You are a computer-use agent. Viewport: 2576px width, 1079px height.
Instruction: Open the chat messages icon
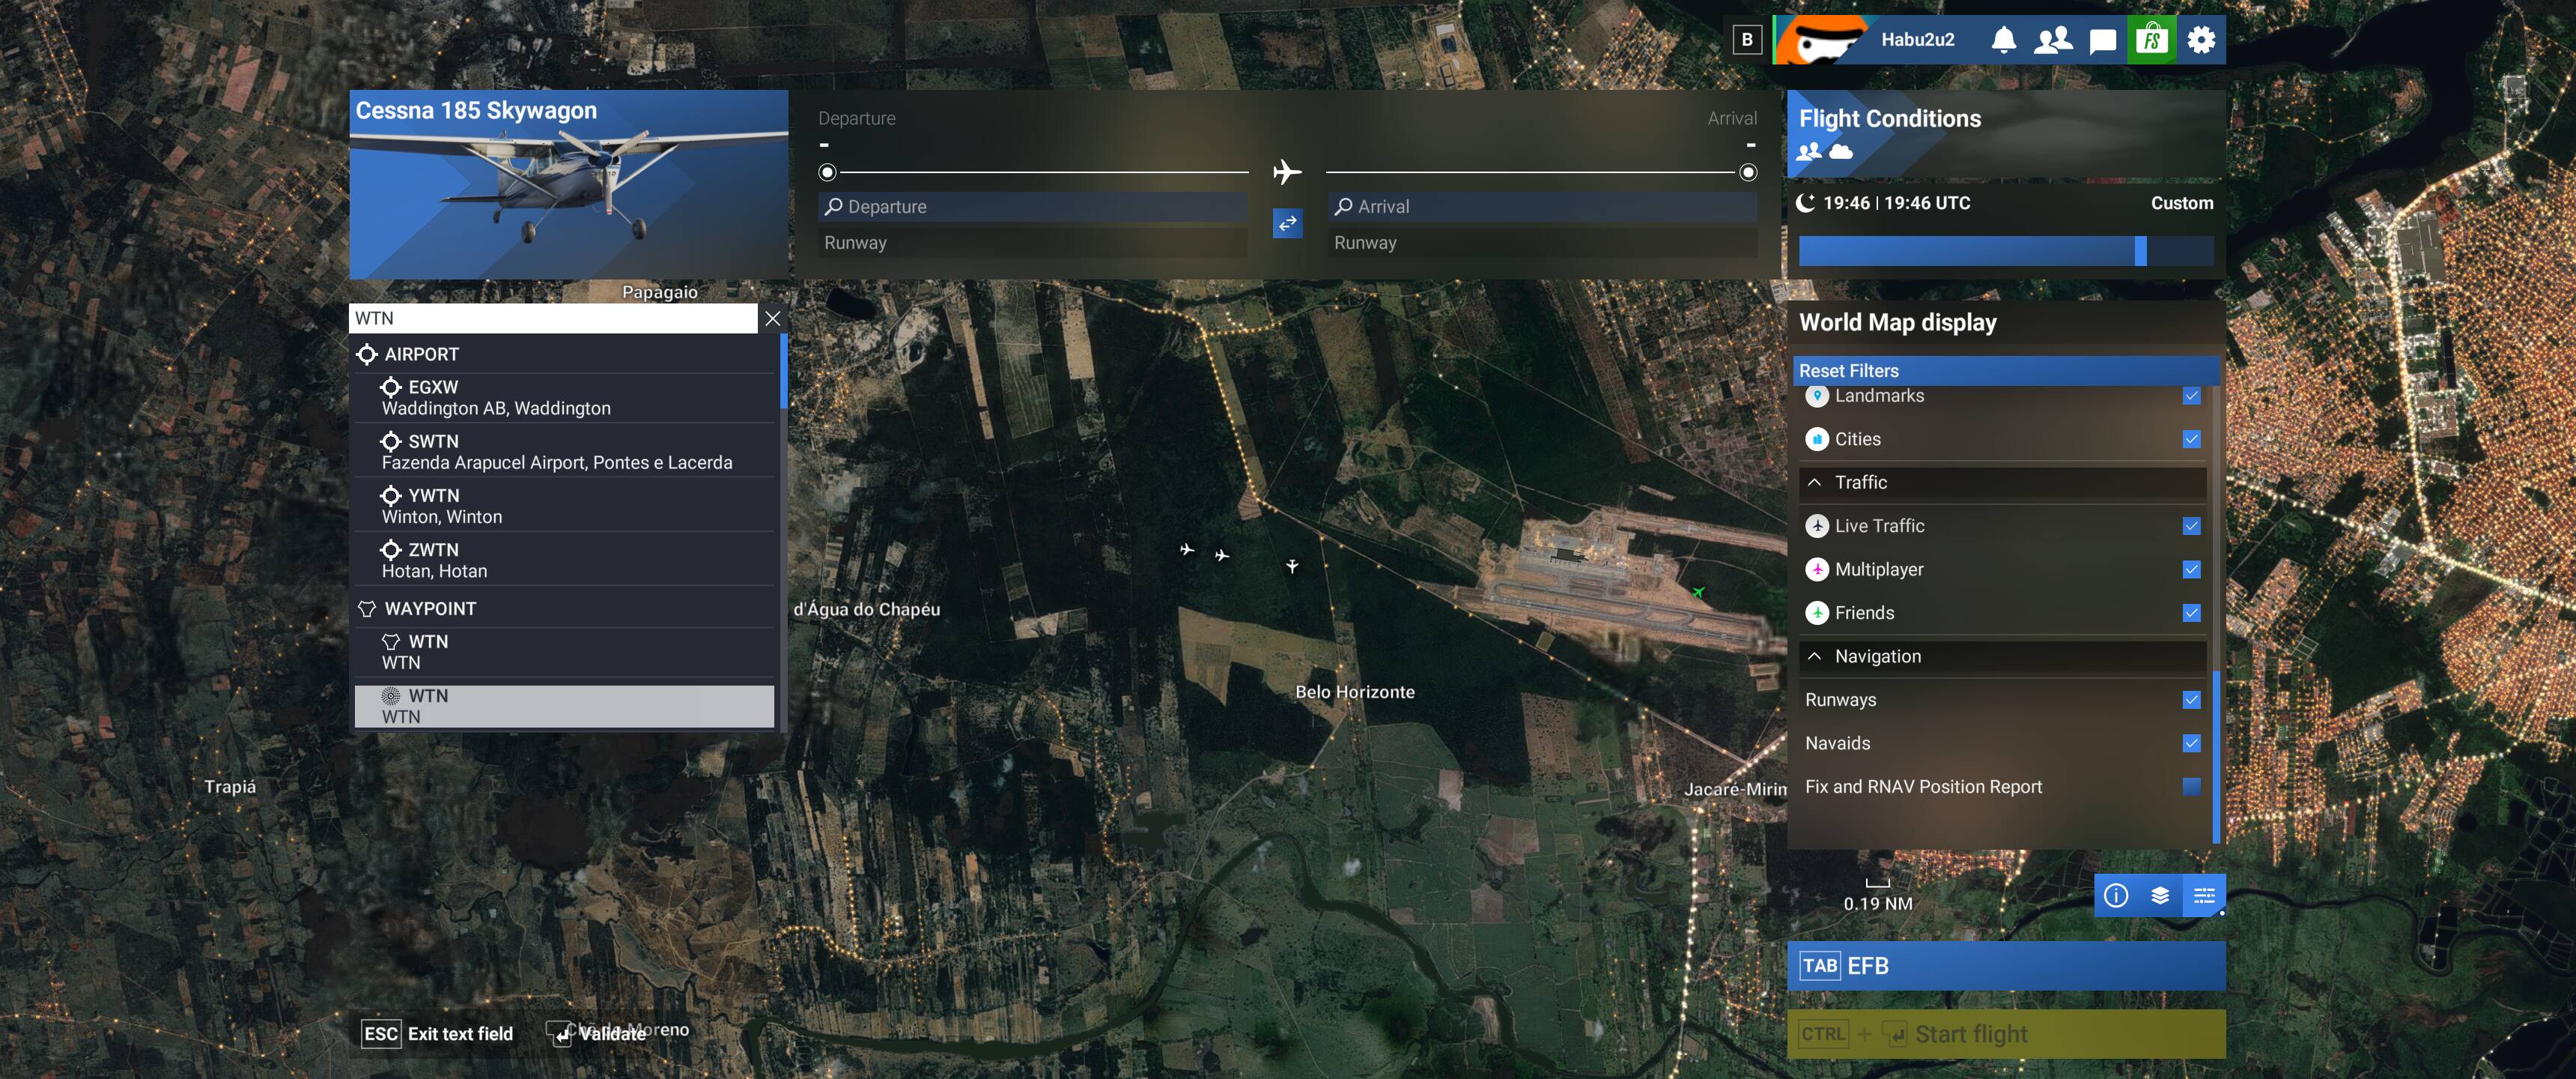pyautogui.click(x=2103, y=40)
